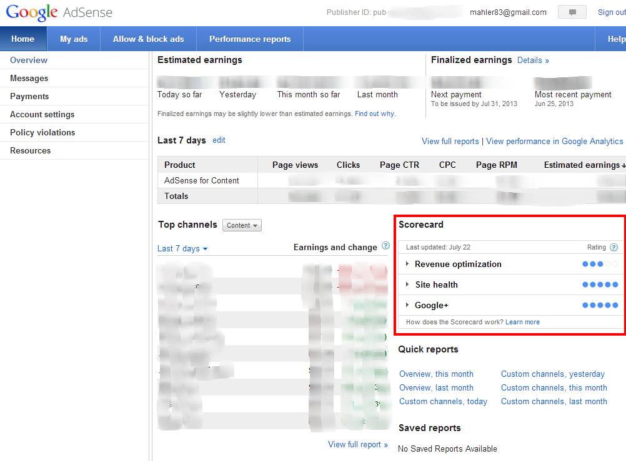Click Google+ rating dots

(600, 306)
